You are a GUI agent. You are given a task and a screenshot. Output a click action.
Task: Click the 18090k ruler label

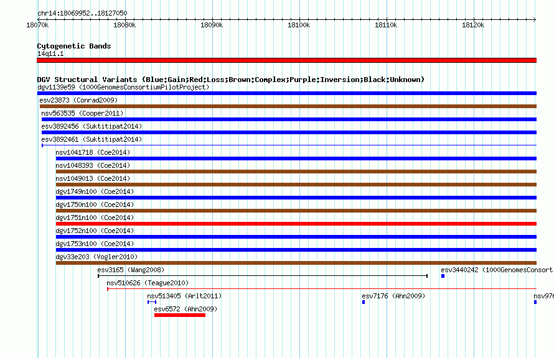pyautogui.click(x=212, y=25)
